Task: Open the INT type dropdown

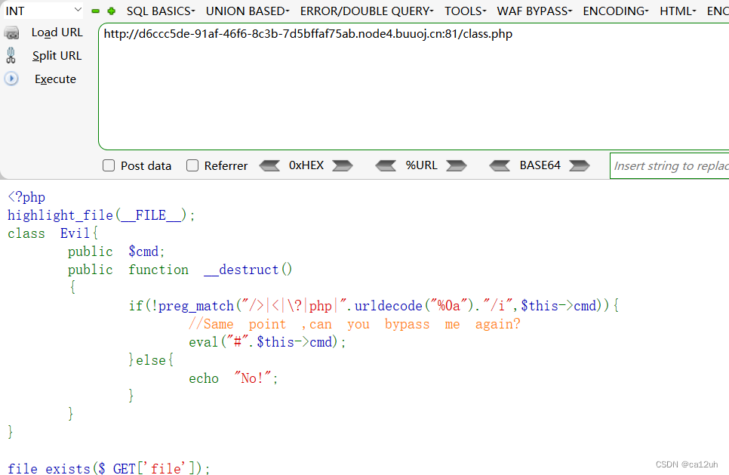Action: point(43,11)
